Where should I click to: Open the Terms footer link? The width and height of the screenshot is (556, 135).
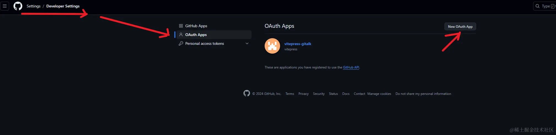click(290, 94)
